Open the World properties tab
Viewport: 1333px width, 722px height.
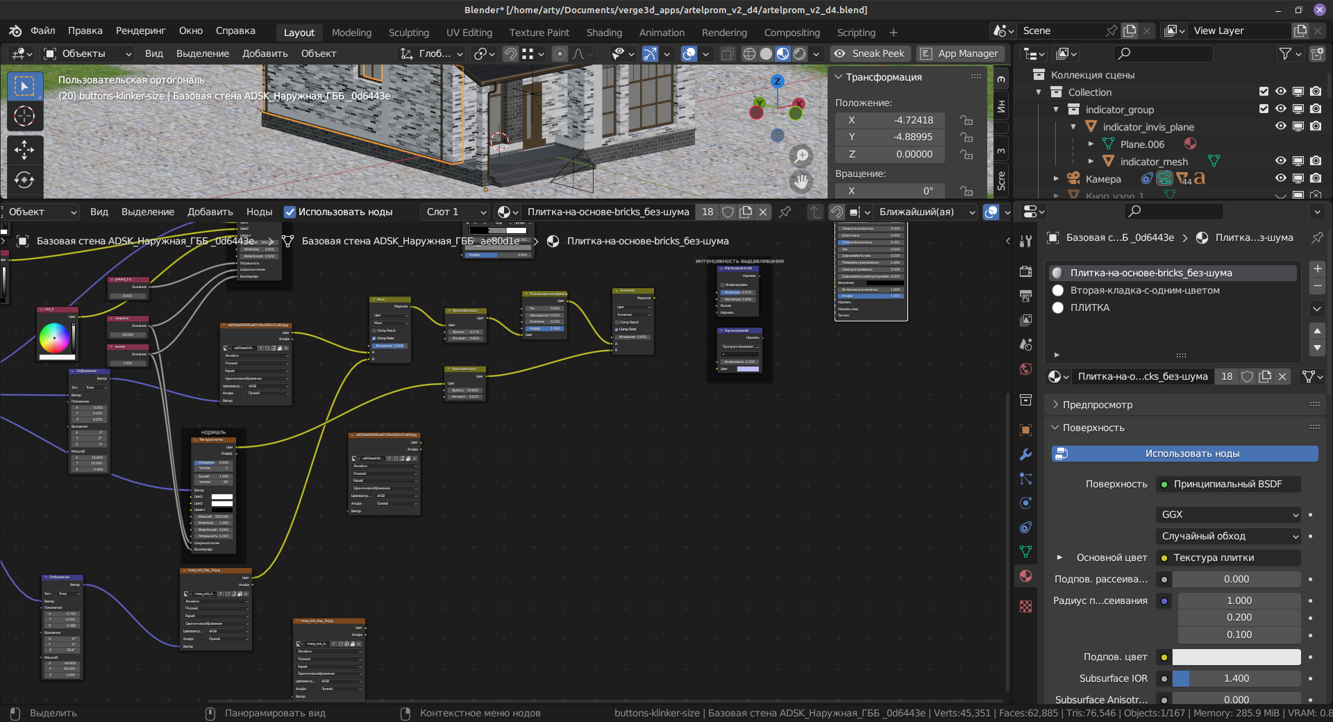point(1026,369)
